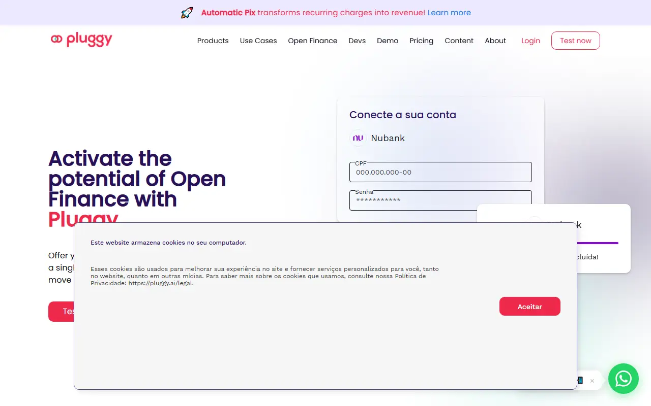Select Demo in the top navigation

[x=388, y=41]
